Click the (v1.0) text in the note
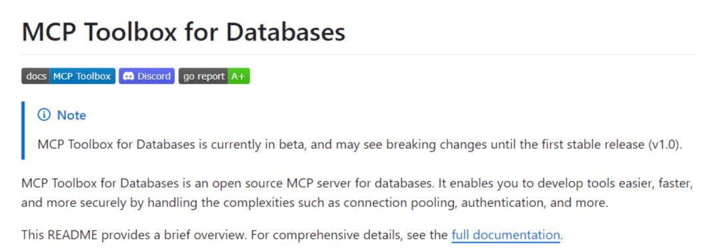 click(x=665, y=145)
